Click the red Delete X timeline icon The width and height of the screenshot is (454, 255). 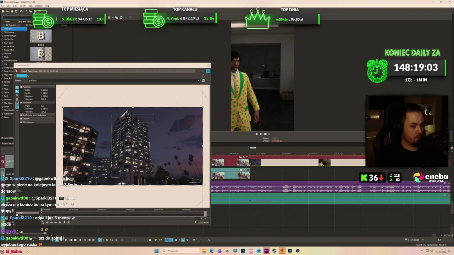tap(122, 240)
